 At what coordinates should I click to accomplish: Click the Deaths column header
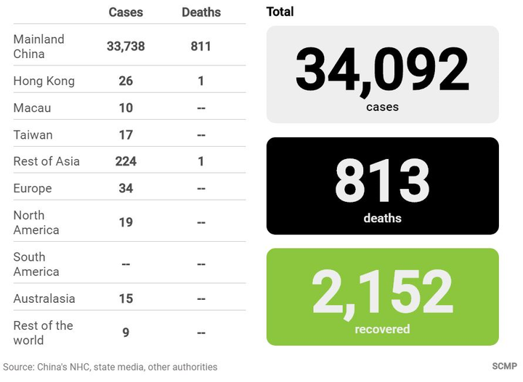click(x=200, y=12)
